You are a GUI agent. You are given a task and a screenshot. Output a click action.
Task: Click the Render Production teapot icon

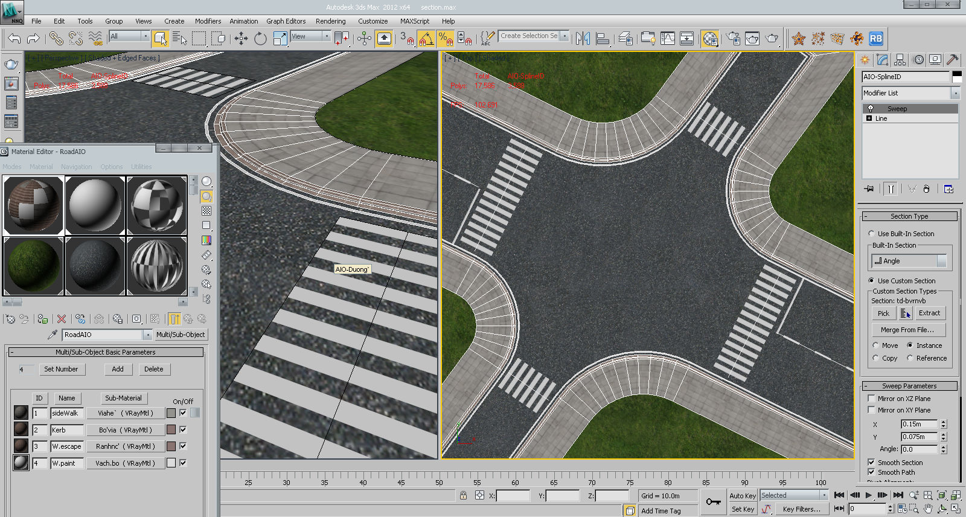[x=772, y=39]
